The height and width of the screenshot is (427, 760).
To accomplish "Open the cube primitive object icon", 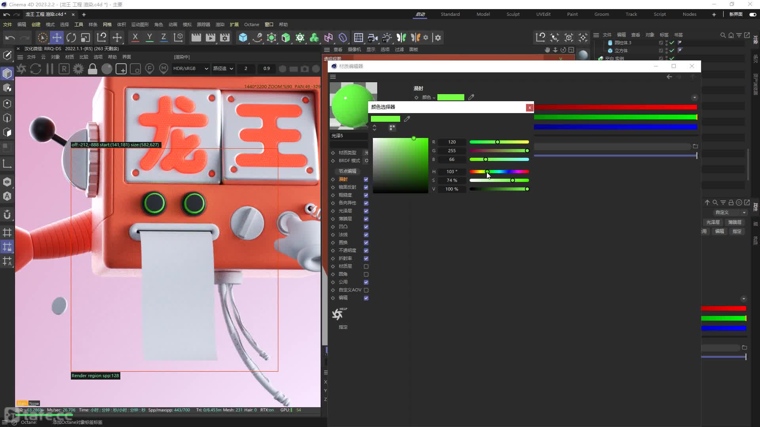I will pyautogui.click(x=243, y=38).
